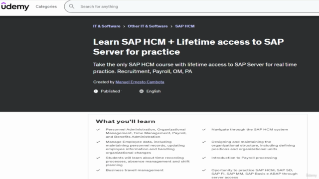Click checkmark beside Personnel Administration item
This screenshot has width=319, height=179.
(x=98, y=129)
